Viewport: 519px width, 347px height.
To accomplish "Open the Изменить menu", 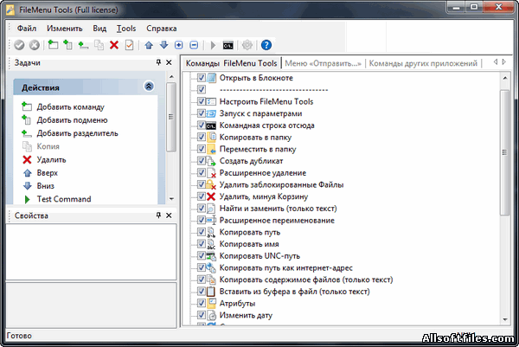I will 65,29.
